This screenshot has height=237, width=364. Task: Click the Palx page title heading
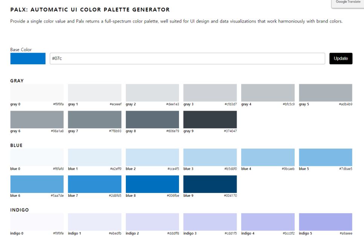90,10
